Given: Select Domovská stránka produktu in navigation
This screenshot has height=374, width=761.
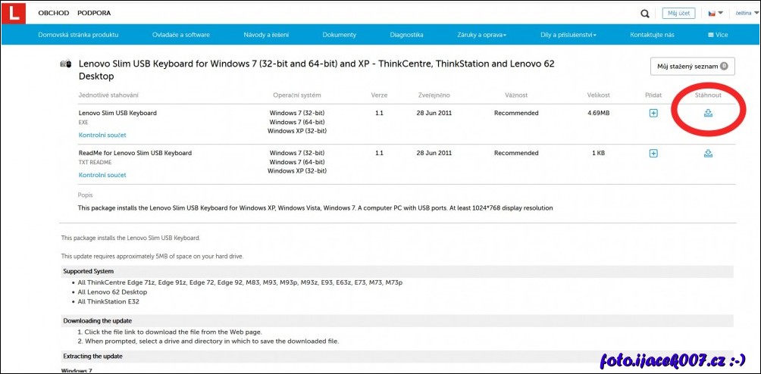Looking at the screenshot, I should [x=78, y=35].
